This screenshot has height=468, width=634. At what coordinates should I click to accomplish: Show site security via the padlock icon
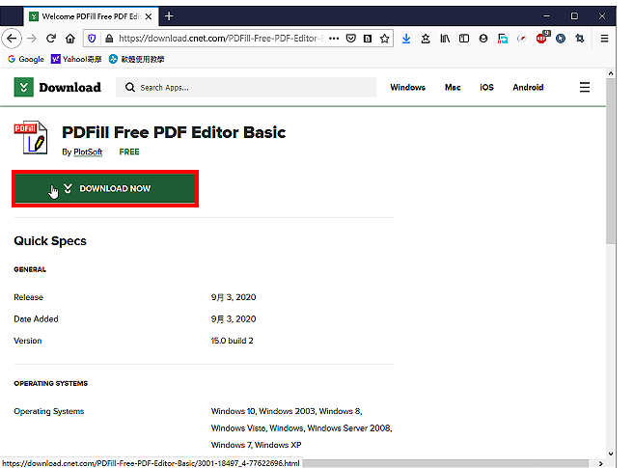(109, 39)
